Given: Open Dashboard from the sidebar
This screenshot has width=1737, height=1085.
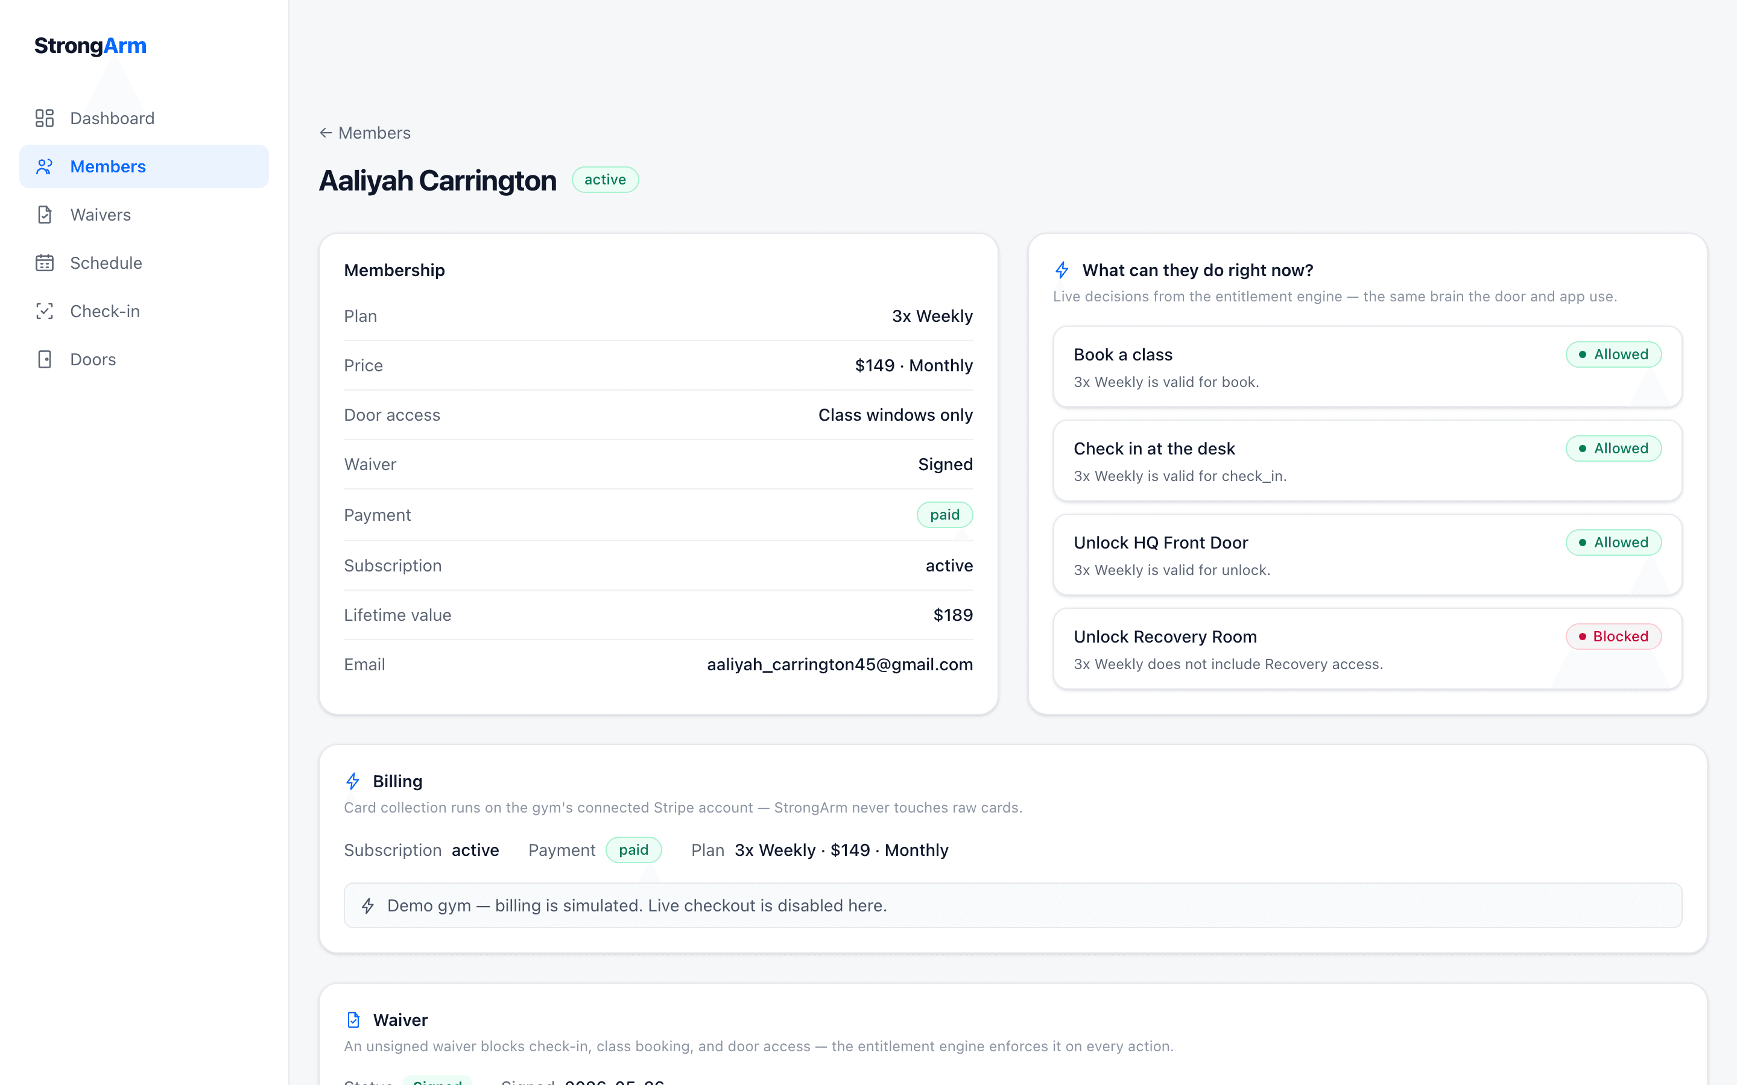Looking at the screenshot, I should tap(144, 118).
